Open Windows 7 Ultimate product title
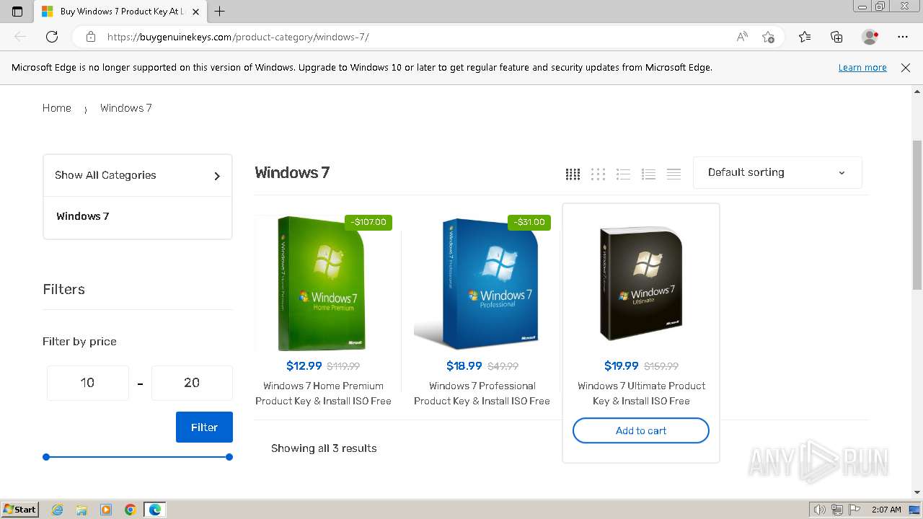 tap(641, 394)
